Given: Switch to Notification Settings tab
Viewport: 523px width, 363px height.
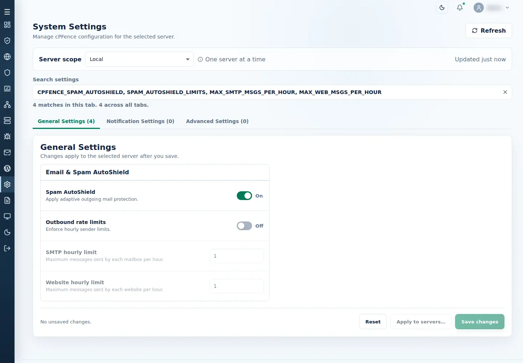Looking at the screenshot, I should coord(141,121).
